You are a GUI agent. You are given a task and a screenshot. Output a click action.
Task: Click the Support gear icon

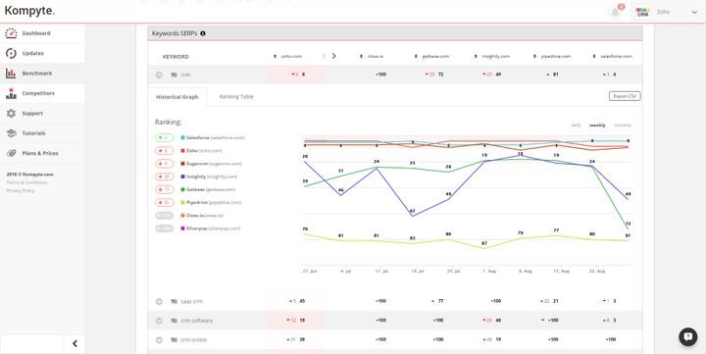[x=11, y=114]
